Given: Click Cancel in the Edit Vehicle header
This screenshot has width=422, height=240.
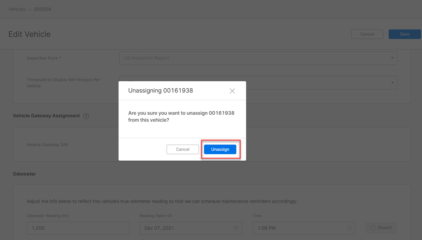Looking at the screenshot, I should (367, 34).
